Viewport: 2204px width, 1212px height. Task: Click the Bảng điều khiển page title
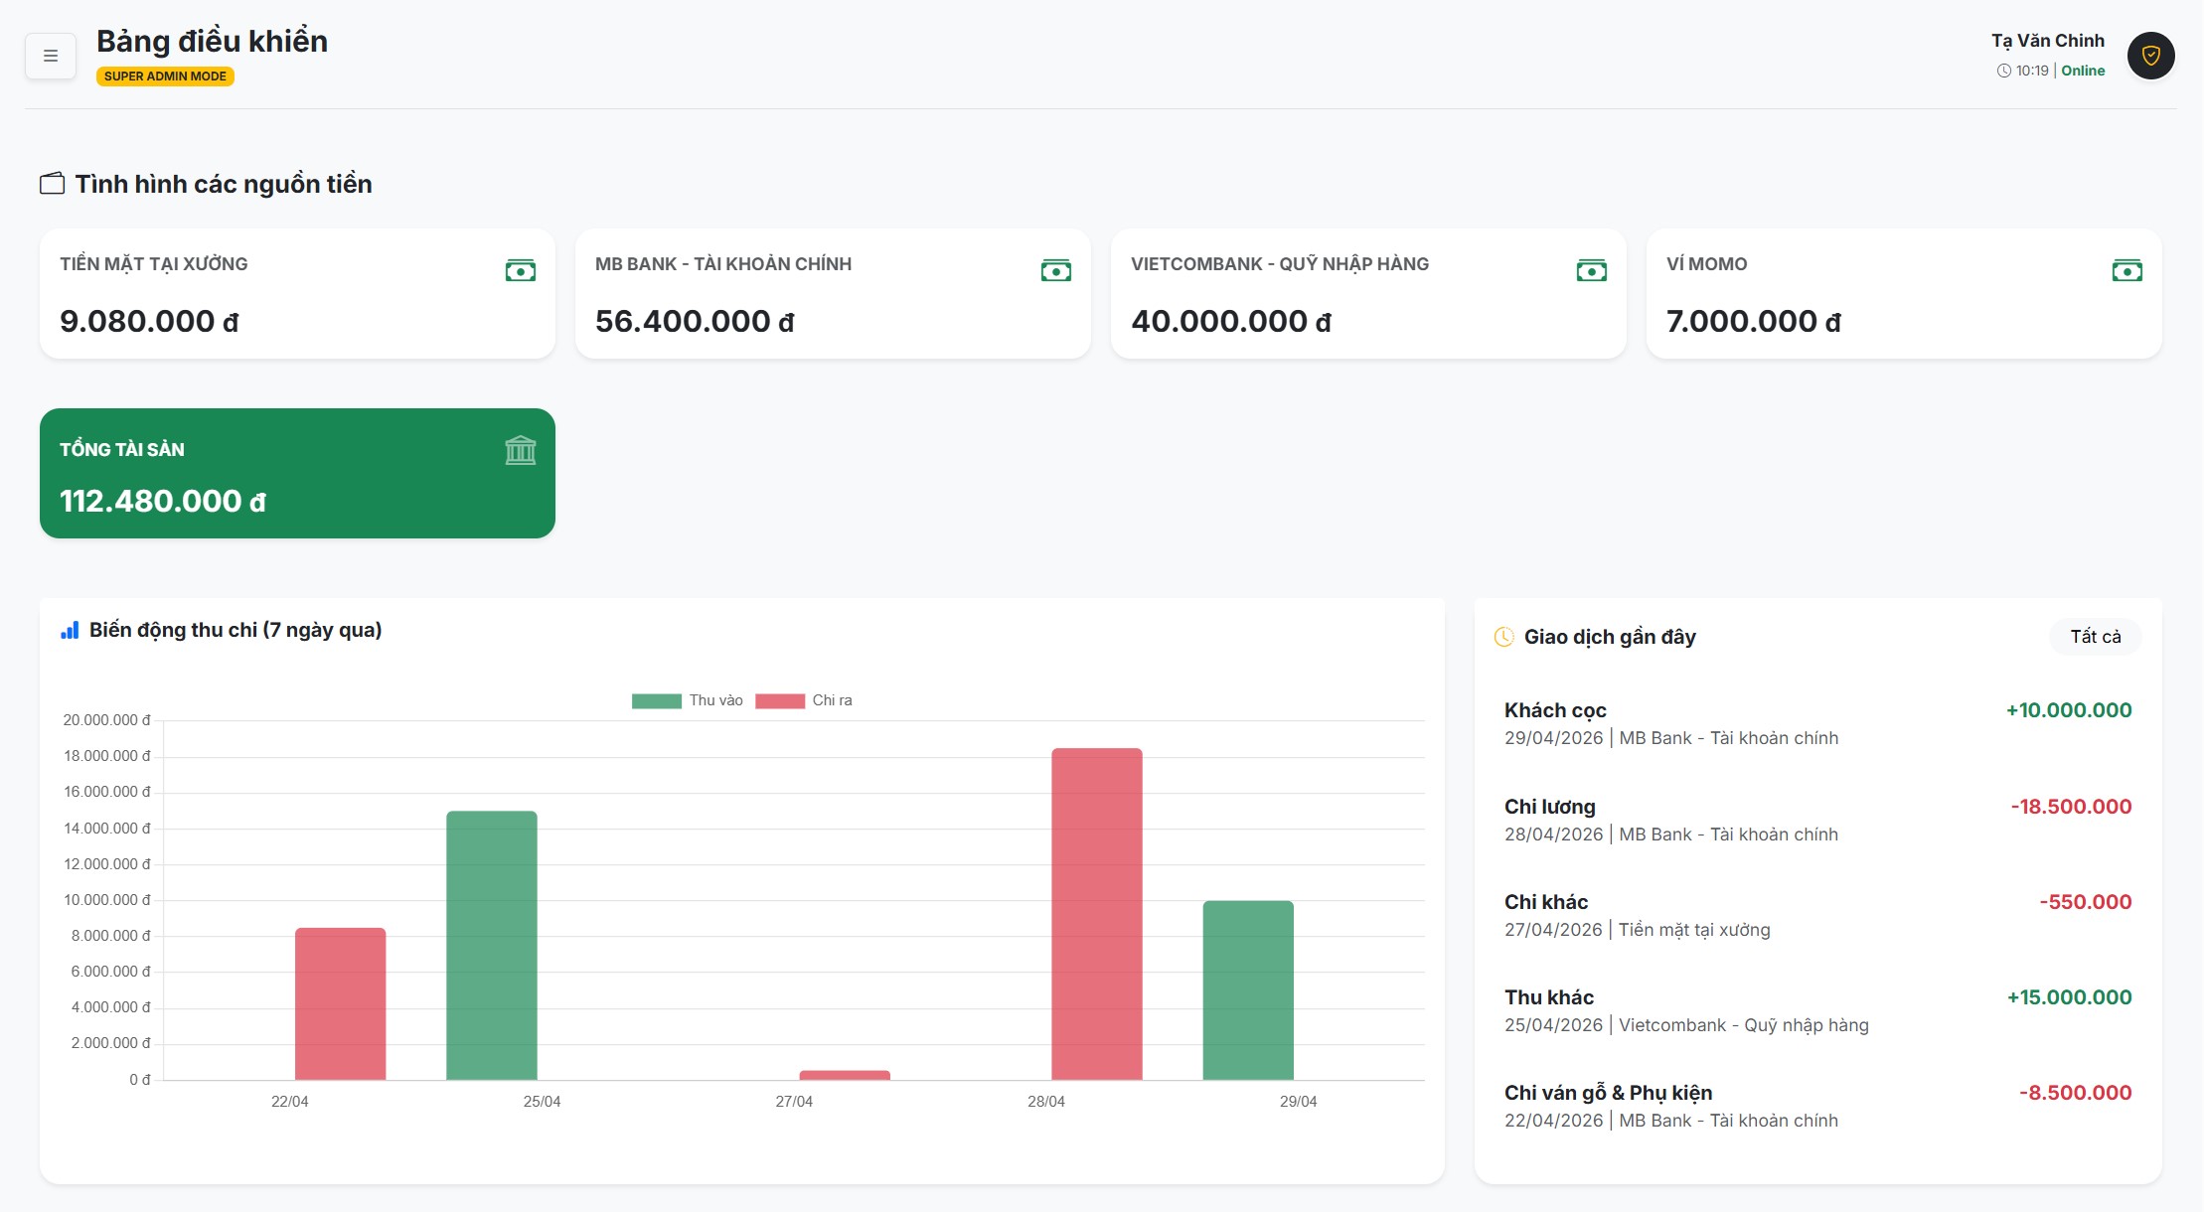pyautogui.click(x=212, y=42)
